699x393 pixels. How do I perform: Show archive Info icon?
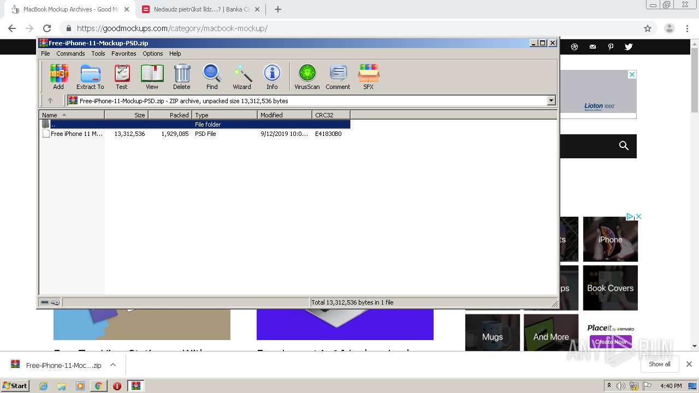[272, 76]
